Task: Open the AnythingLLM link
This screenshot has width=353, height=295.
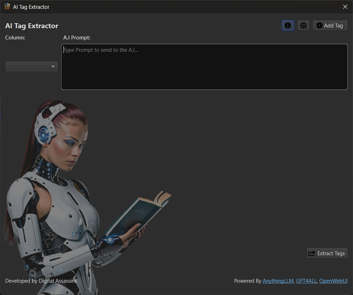Action: coord(278,281)
